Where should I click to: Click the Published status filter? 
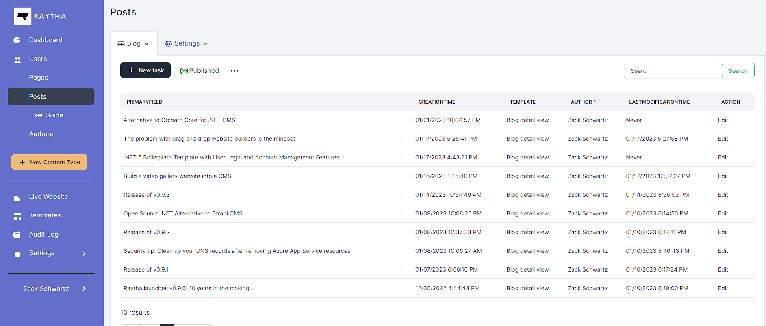point(200,71)
